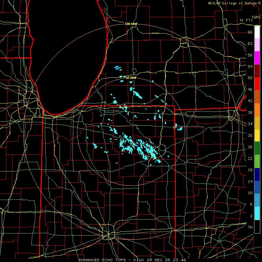Image resolution: width=262 pixels, height=262 pixels.
Task: Click the dark orange legend swatch near 42
Action: pyautogui.click(x=257, y=97)
